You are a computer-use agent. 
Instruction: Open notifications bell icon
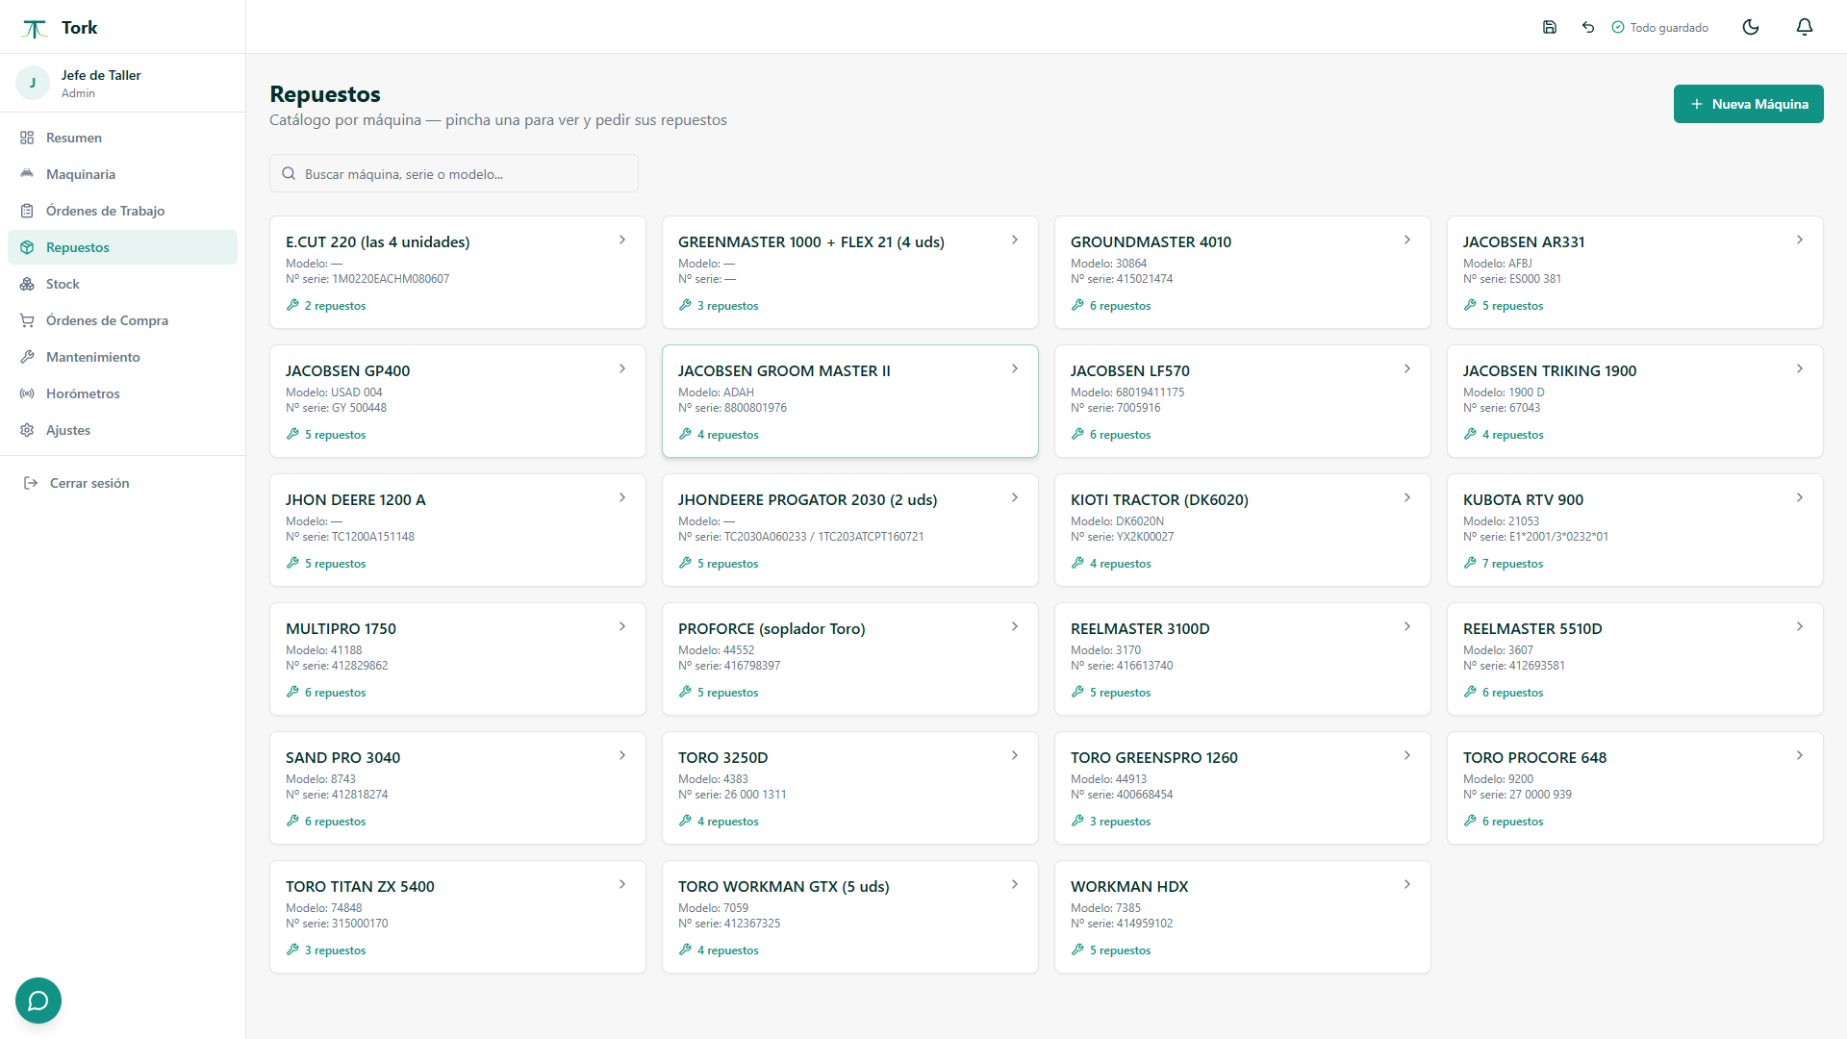[1805, 27]
